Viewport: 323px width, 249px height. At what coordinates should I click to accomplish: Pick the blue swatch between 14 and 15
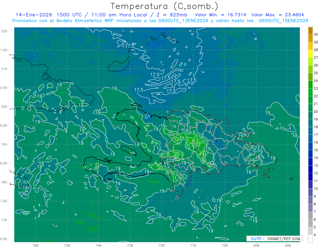click(x=310, y=154)
